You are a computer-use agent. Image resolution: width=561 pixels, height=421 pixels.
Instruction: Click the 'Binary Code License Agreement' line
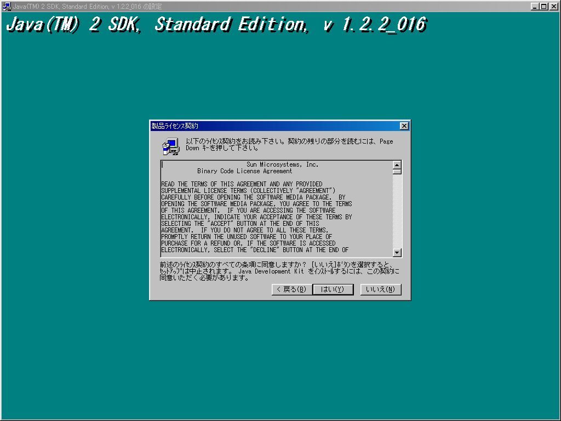pos(244,171)
